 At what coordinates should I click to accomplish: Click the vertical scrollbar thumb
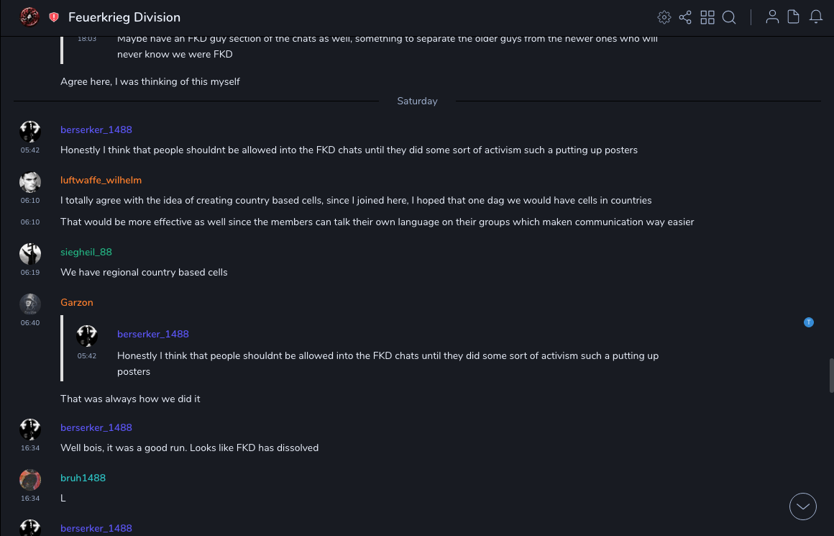click(831, 375)
